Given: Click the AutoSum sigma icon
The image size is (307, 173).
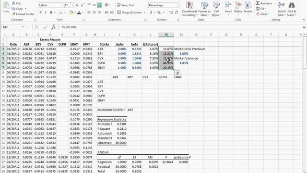Looking at the screenshot, I should [x=258, y=3].
